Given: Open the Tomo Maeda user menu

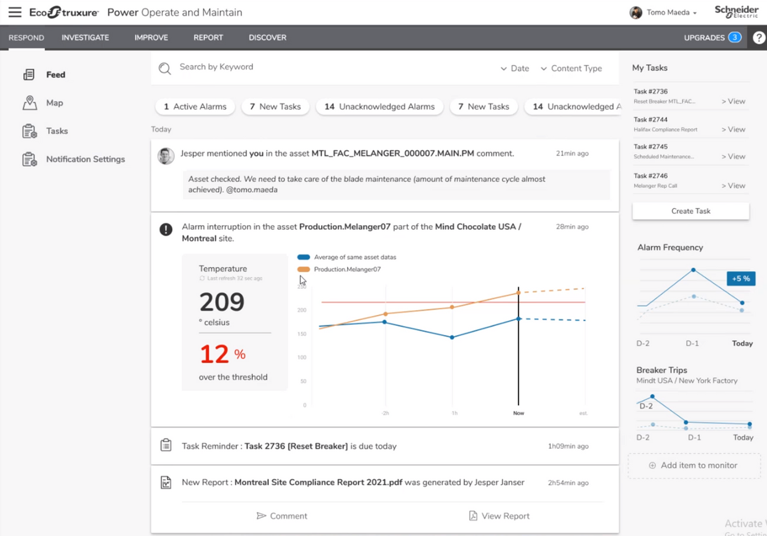Looking at the screenshot, I should pos(663,12).
